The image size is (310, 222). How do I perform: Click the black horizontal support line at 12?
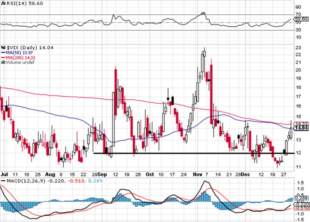[x=194, y=153]
